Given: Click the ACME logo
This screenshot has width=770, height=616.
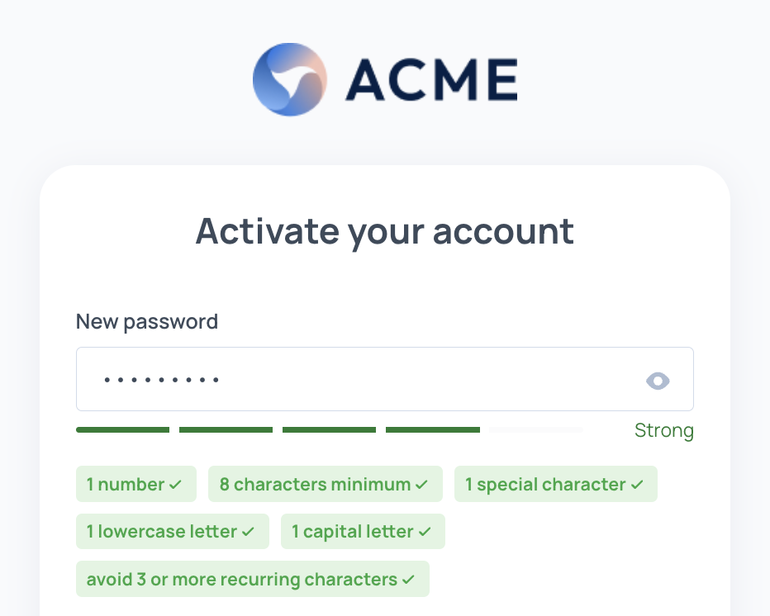Looking at the screenshot, I should 385,79.
